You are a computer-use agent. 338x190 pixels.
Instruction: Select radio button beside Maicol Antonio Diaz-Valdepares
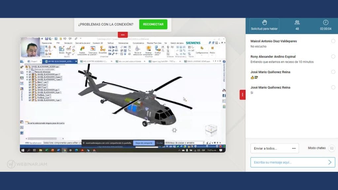click(333, 41)
